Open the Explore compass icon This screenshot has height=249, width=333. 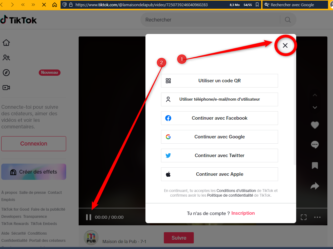[6, 73]
